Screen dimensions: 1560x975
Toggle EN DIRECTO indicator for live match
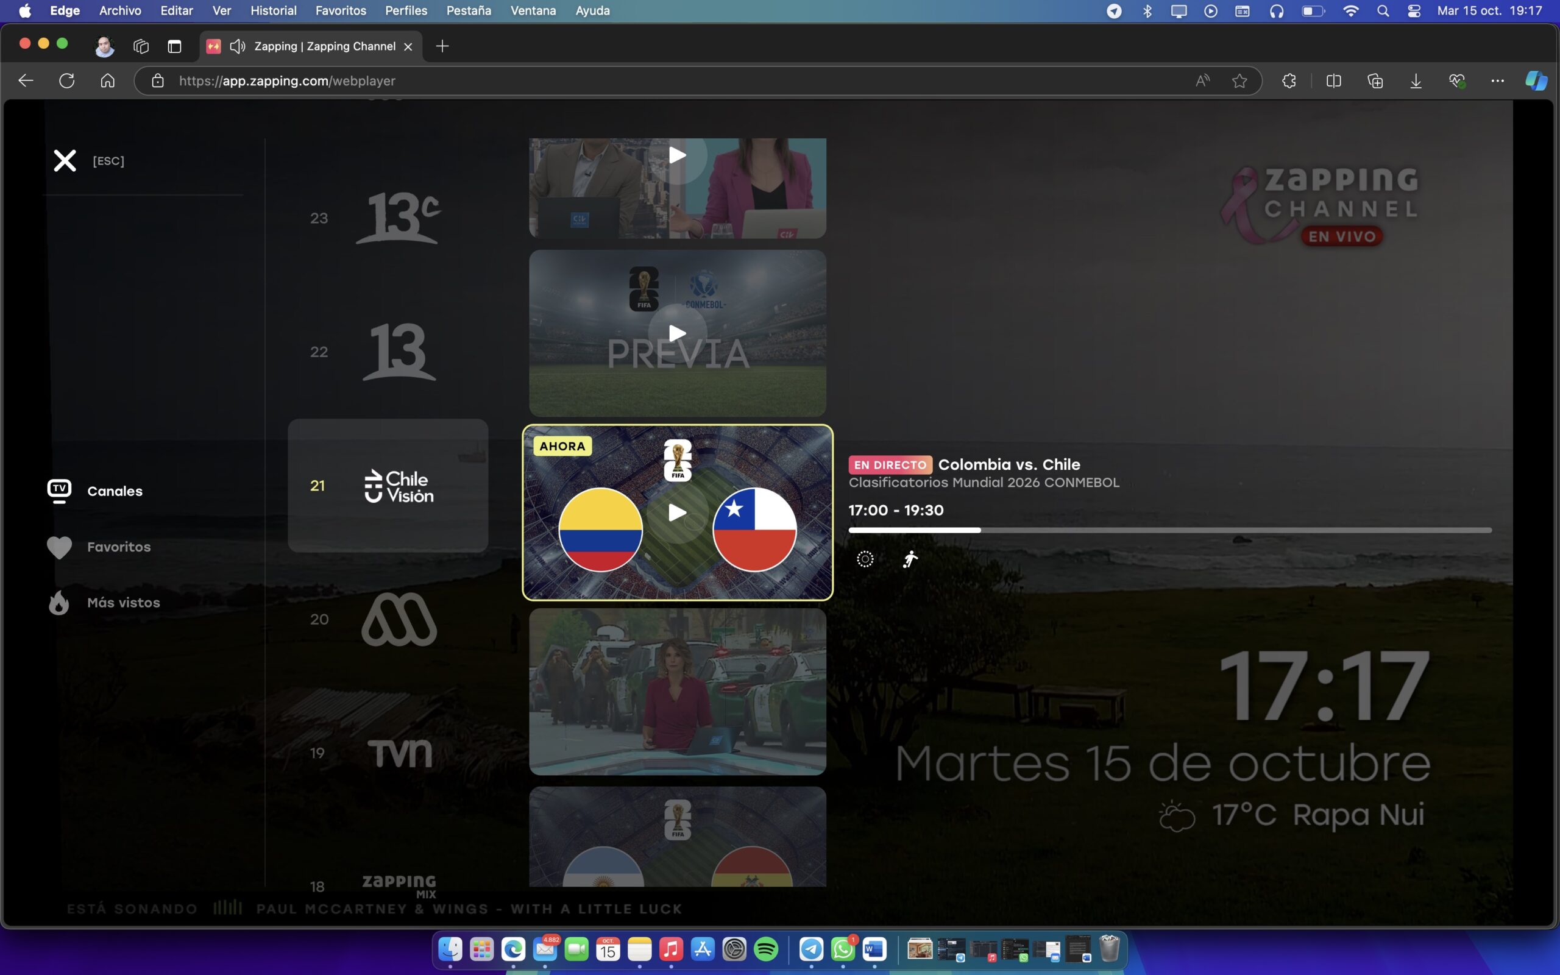click(888, 463)
